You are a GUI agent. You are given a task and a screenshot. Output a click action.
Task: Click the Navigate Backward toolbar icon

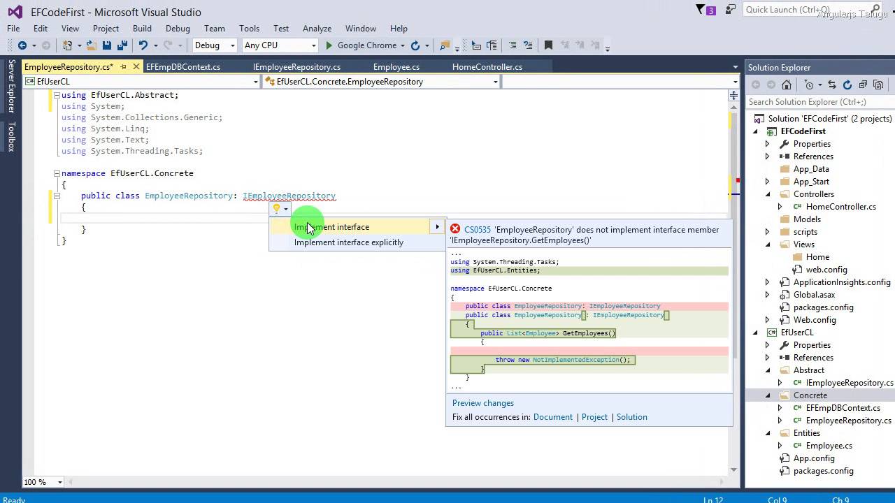[22, 45]
